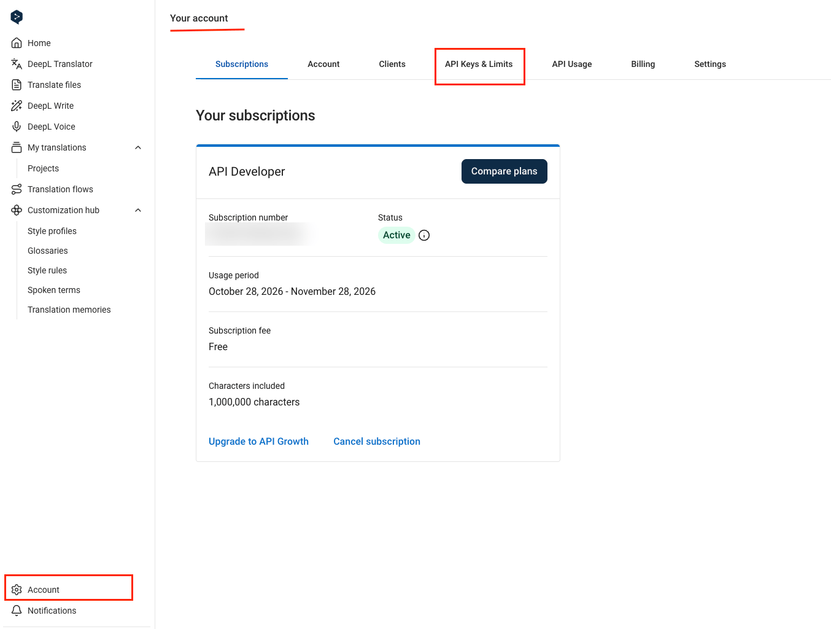Screen dimensions: 831x629
Task: Click the blurred subscription number field
Action: [x=258, y=234]
